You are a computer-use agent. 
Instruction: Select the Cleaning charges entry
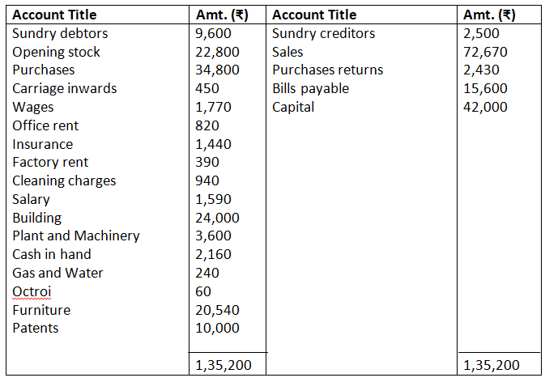[x=64, y=180]
